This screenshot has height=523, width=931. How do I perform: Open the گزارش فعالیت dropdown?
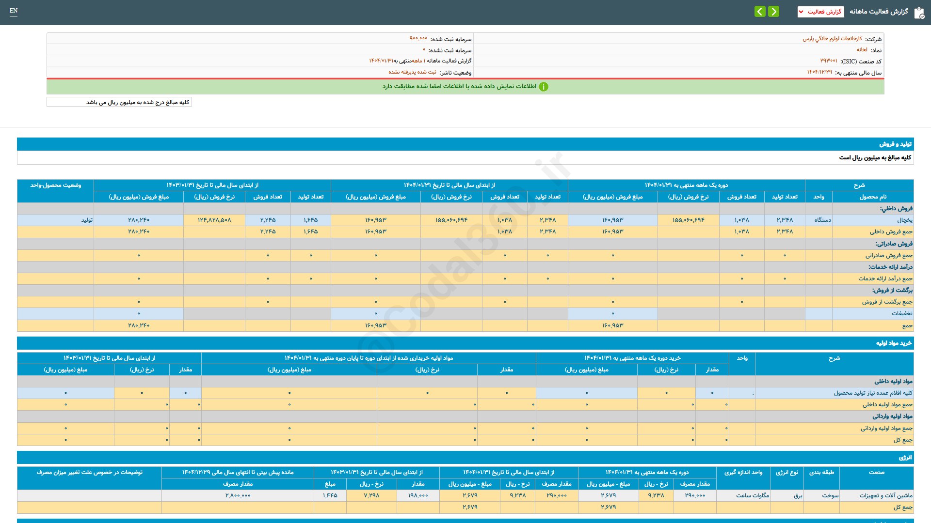click(820, 12)
